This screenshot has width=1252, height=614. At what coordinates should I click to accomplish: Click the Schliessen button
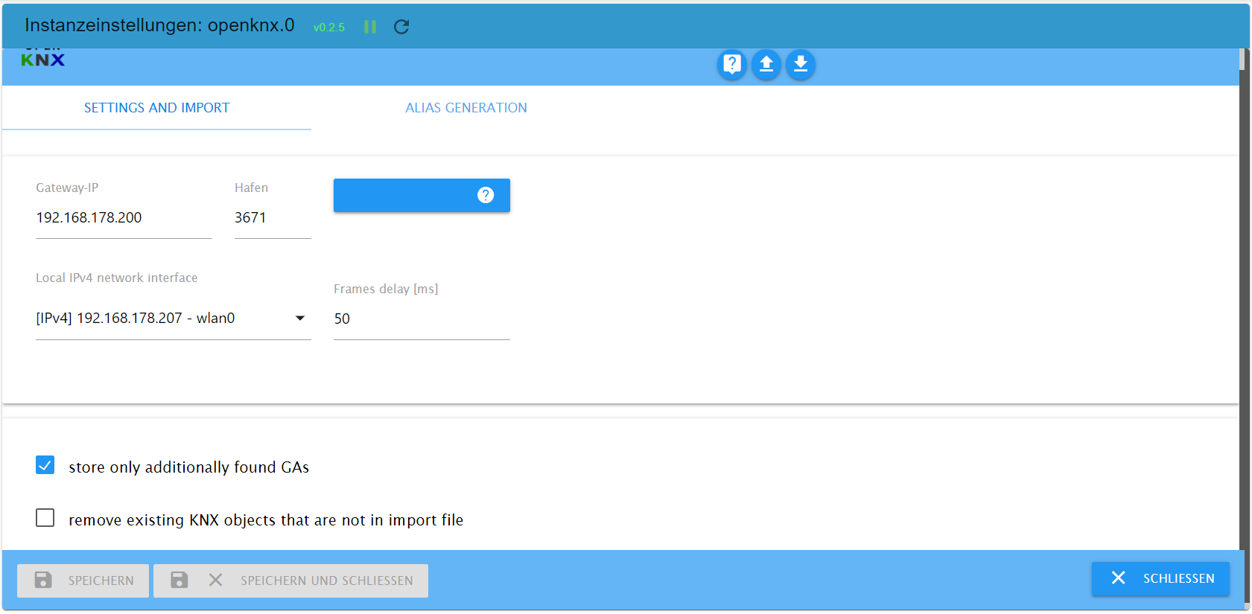pos(1160,578)
